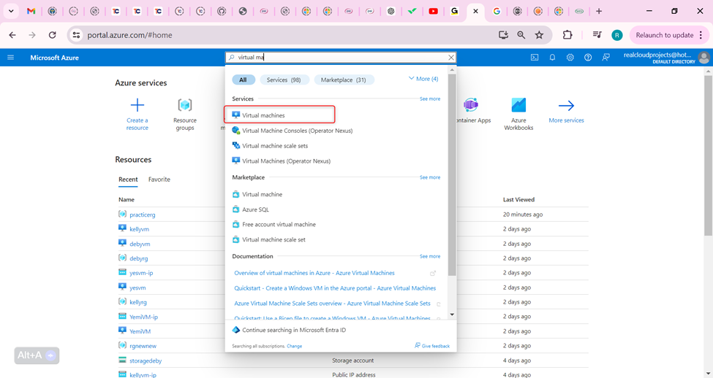
Task: Open YemiVM-ip resource
Action: pos(143,317)
